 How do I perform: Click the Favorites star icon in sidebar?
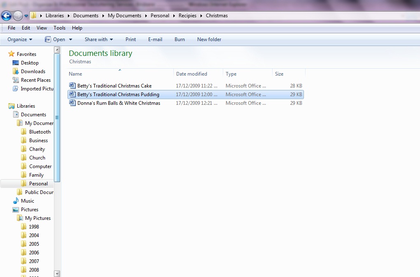(x=12, y=54)
